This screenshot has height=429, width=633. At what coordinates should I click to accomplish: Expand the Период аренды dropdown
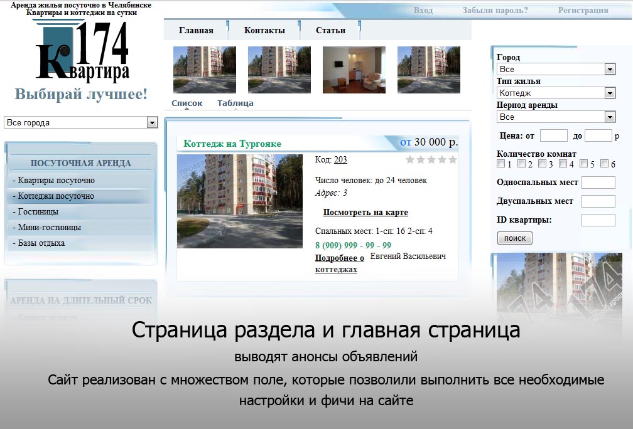[556, 117]
